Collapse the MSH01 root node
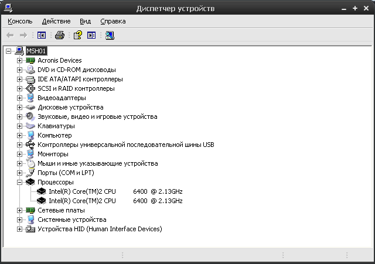 pos(8,51)
